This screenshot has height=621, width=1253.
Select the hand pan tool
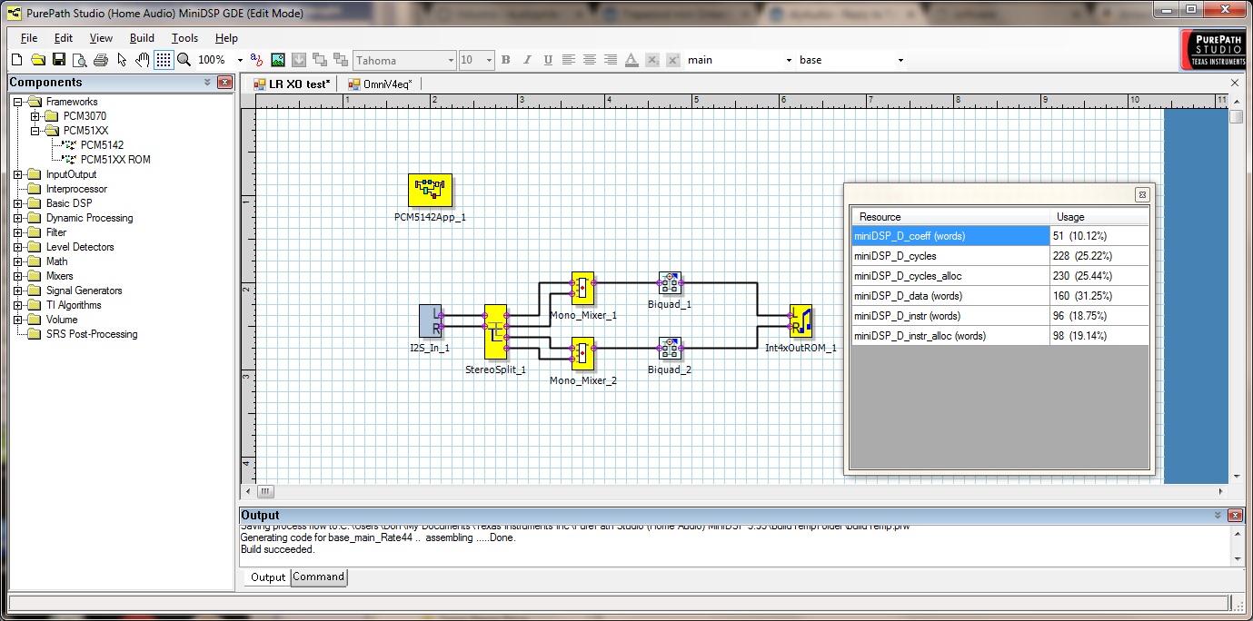tap(143, 60)
